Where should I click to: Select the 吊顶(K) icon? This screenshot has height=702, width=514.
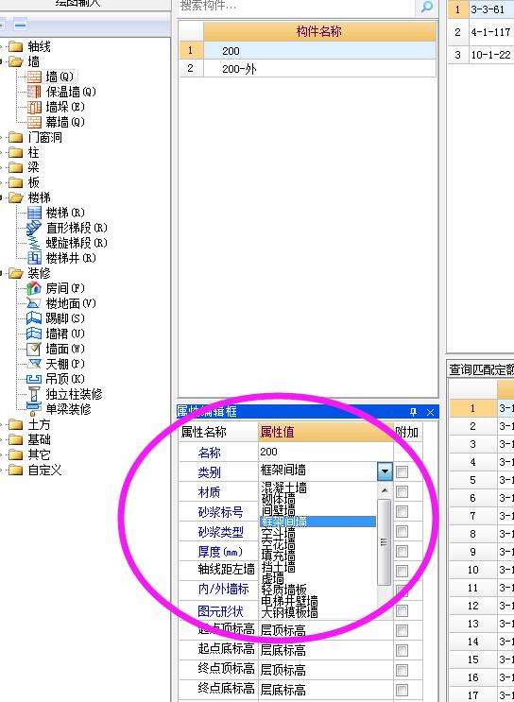(34, 379)
